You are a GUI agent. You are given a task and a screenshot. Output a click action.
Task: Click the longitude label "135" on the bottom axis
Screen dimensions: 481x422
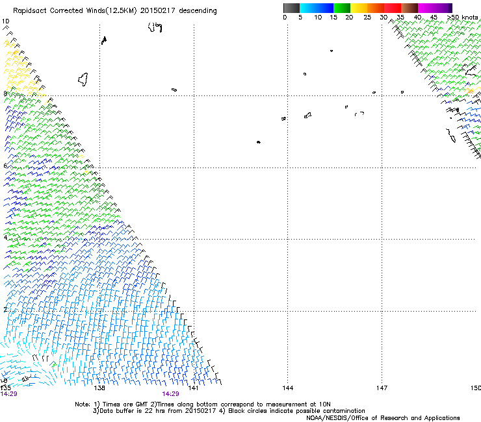(x=5, y=388)
